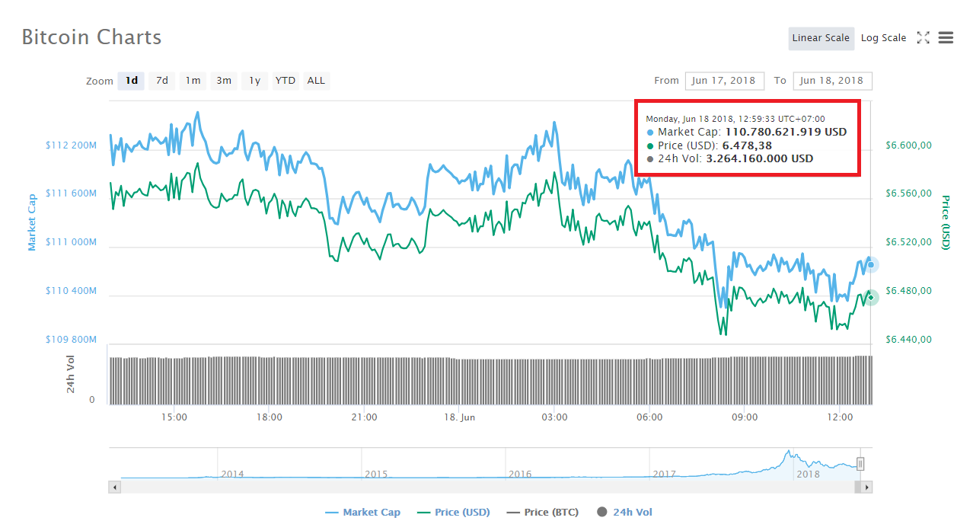Select Linear Scale button
The height and width of the screenshot is (524, 973).
[820, 38]
